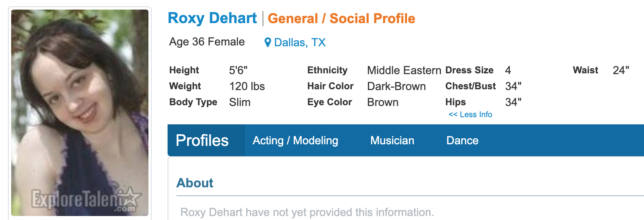
Task: Click the General / Social Profile heading
Action: (341, 18)
